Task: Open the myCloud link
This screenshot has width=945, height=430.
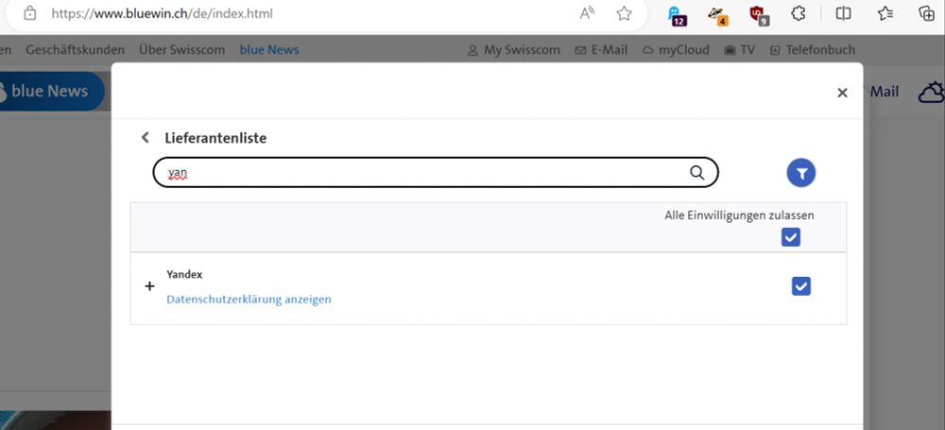Action: pos(676,50)
